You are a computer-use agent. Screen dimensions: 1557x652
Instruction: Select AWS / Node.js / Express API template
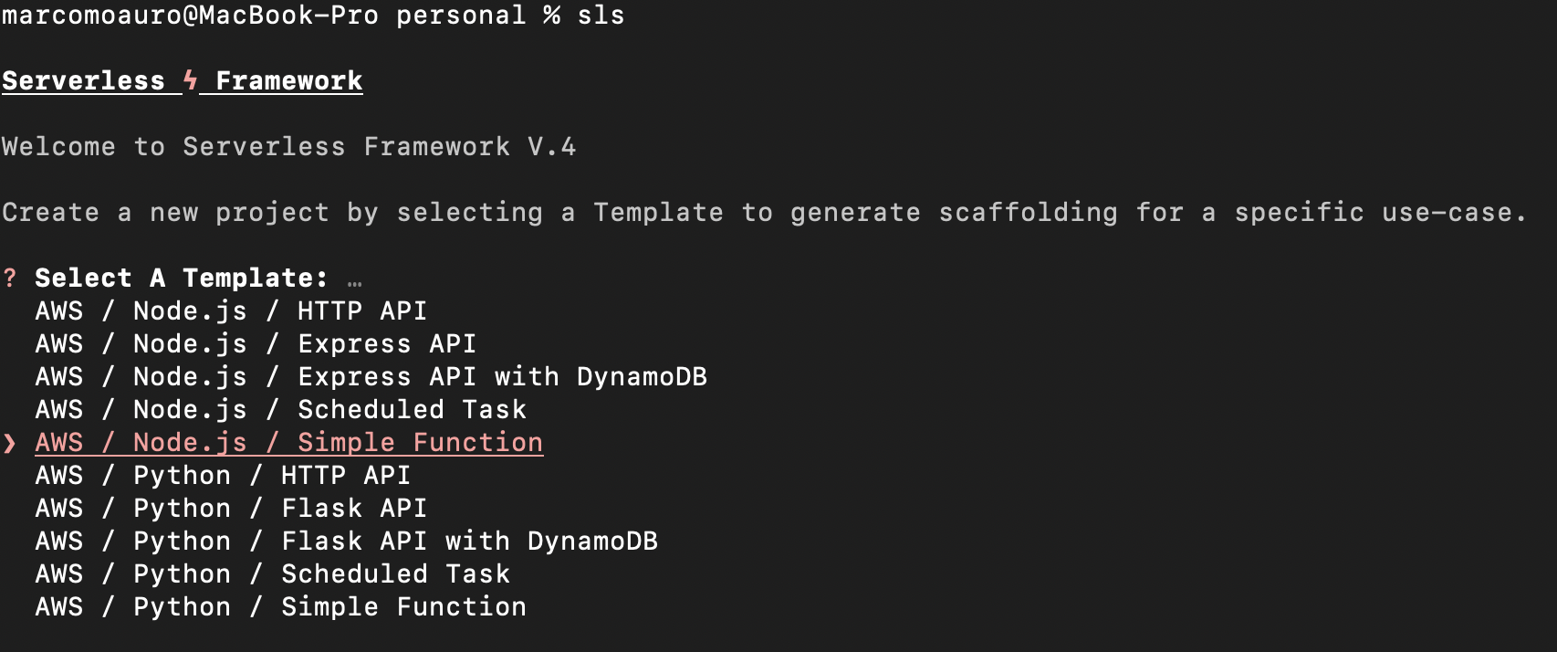pos(255,344)
